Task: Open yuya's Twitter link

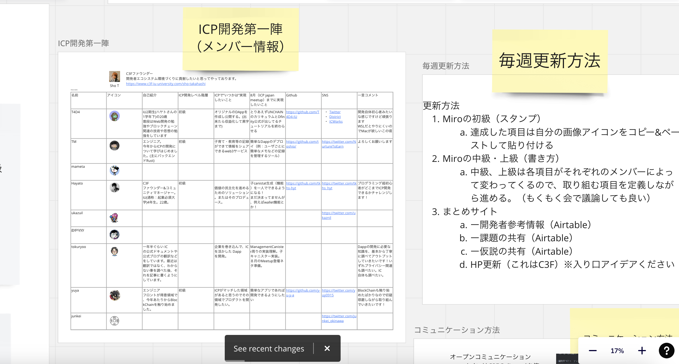Action: tap(338, 293)
